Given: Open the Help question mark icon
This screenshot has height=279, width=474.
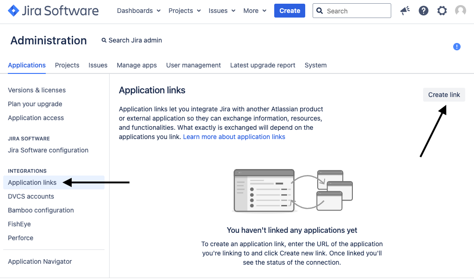Looking at the screenshot, I should pyautogui.click(x=423, y=11).
